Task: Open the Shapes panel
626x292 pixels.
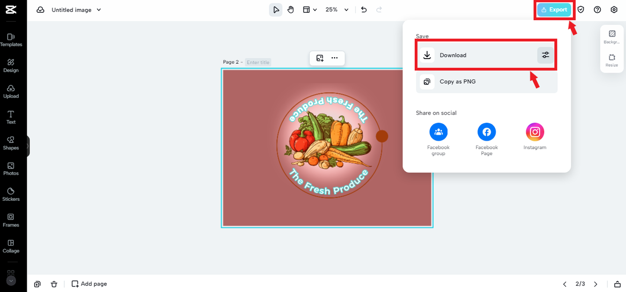Action: tap(11, 143)
